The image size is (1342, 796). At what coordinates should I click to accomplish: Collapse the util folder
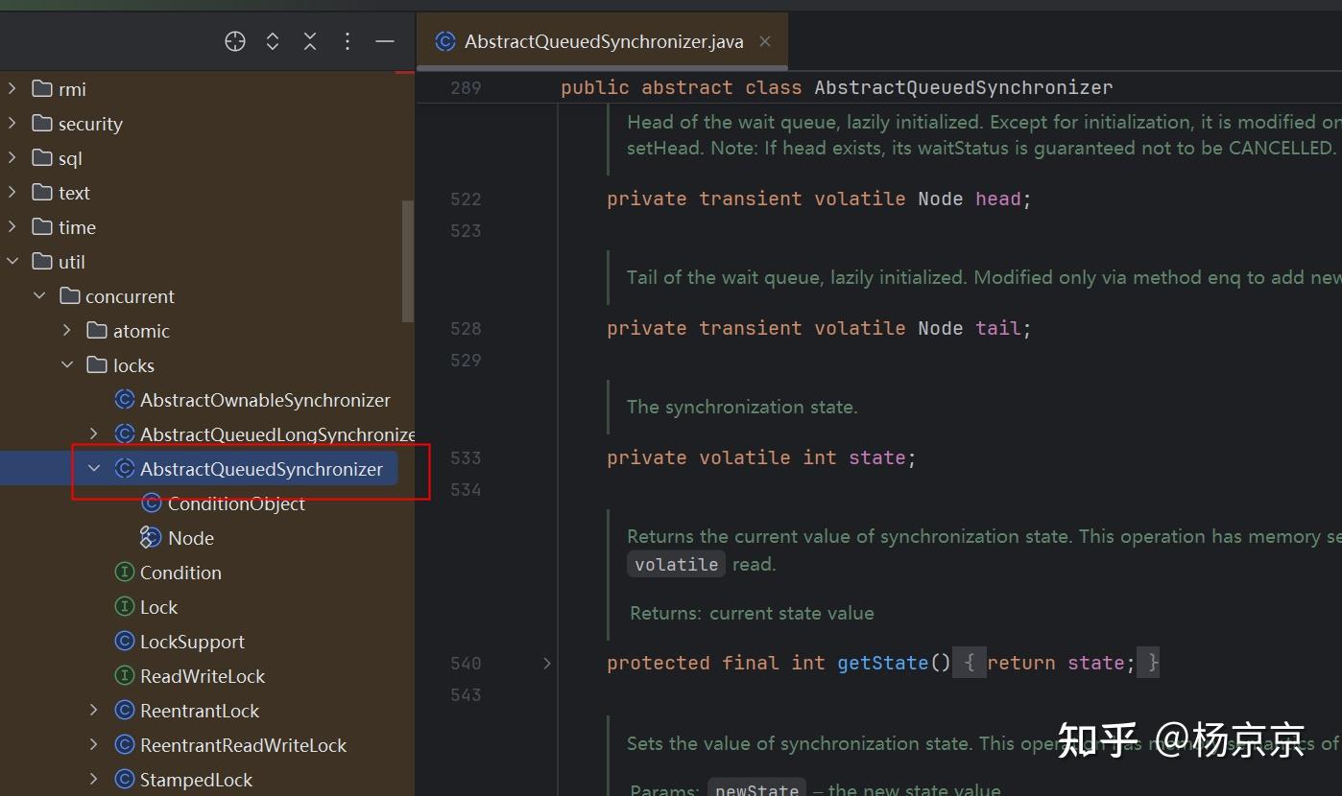(12, 262)
